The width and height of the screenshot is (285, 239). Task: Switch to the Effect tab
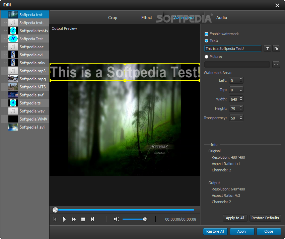(147, 18)
